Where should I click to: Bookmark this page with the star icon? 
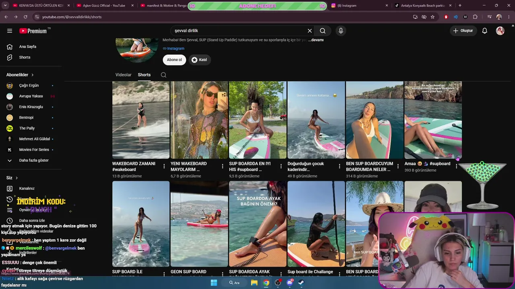coord(433,17)
